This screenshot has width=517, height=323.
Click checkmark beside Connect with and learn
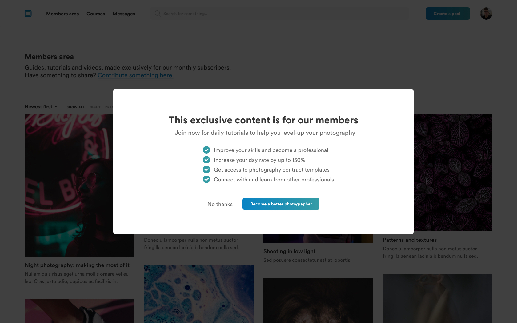tap(206, 179)
